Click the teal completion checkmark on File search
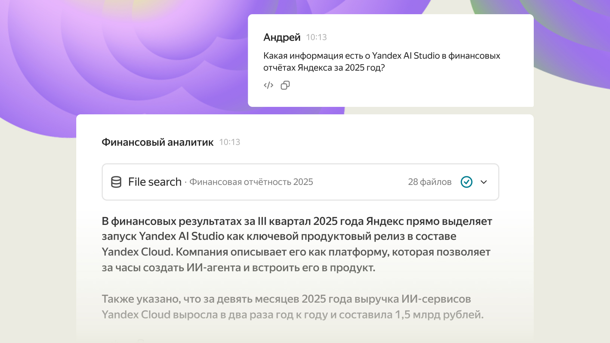This screenshot has height=343, width=610. [466, 182]
